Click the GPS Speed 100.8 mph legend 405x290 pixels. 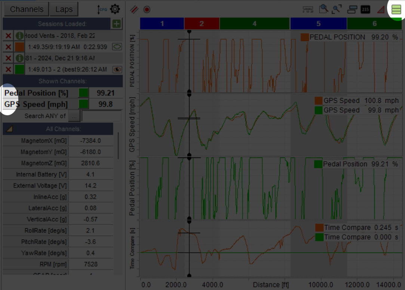(357, 101)
